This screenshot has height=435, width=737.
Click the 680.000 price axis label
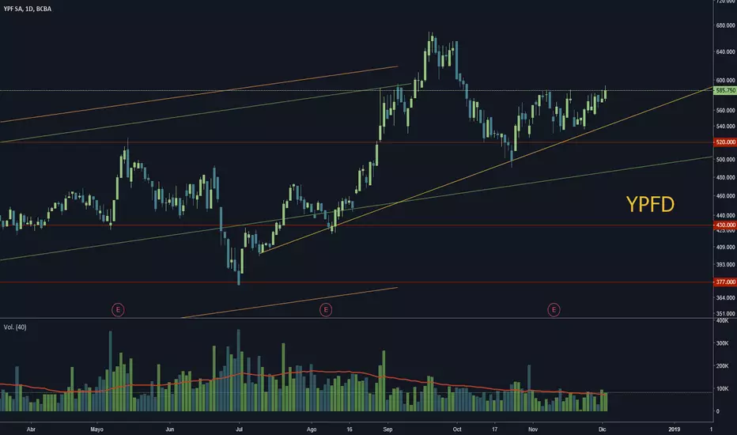click(x=725, y=25)
